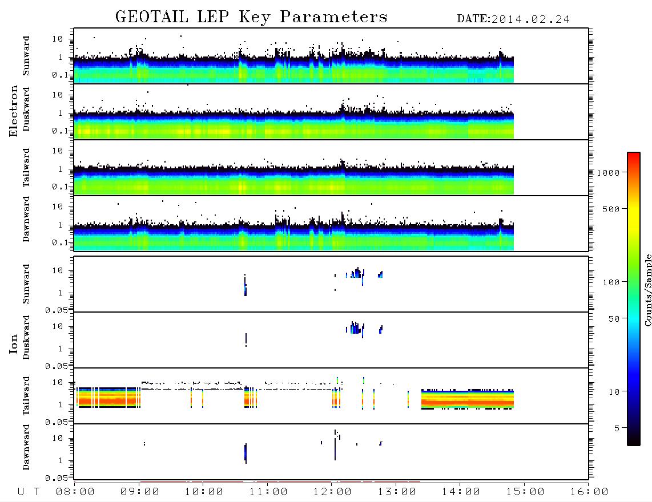Select the Electron Duskward axis label

26,109
